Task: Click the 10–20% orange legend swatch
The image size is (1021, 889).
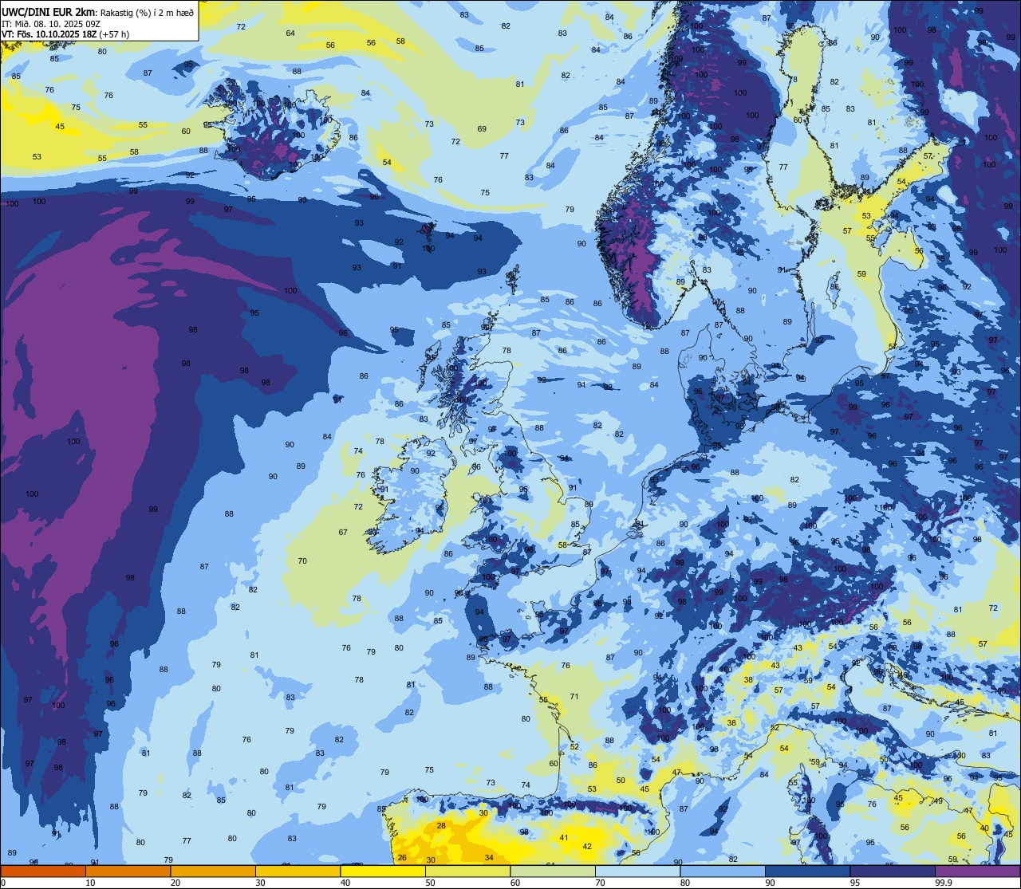Action: tap(128, 871)
